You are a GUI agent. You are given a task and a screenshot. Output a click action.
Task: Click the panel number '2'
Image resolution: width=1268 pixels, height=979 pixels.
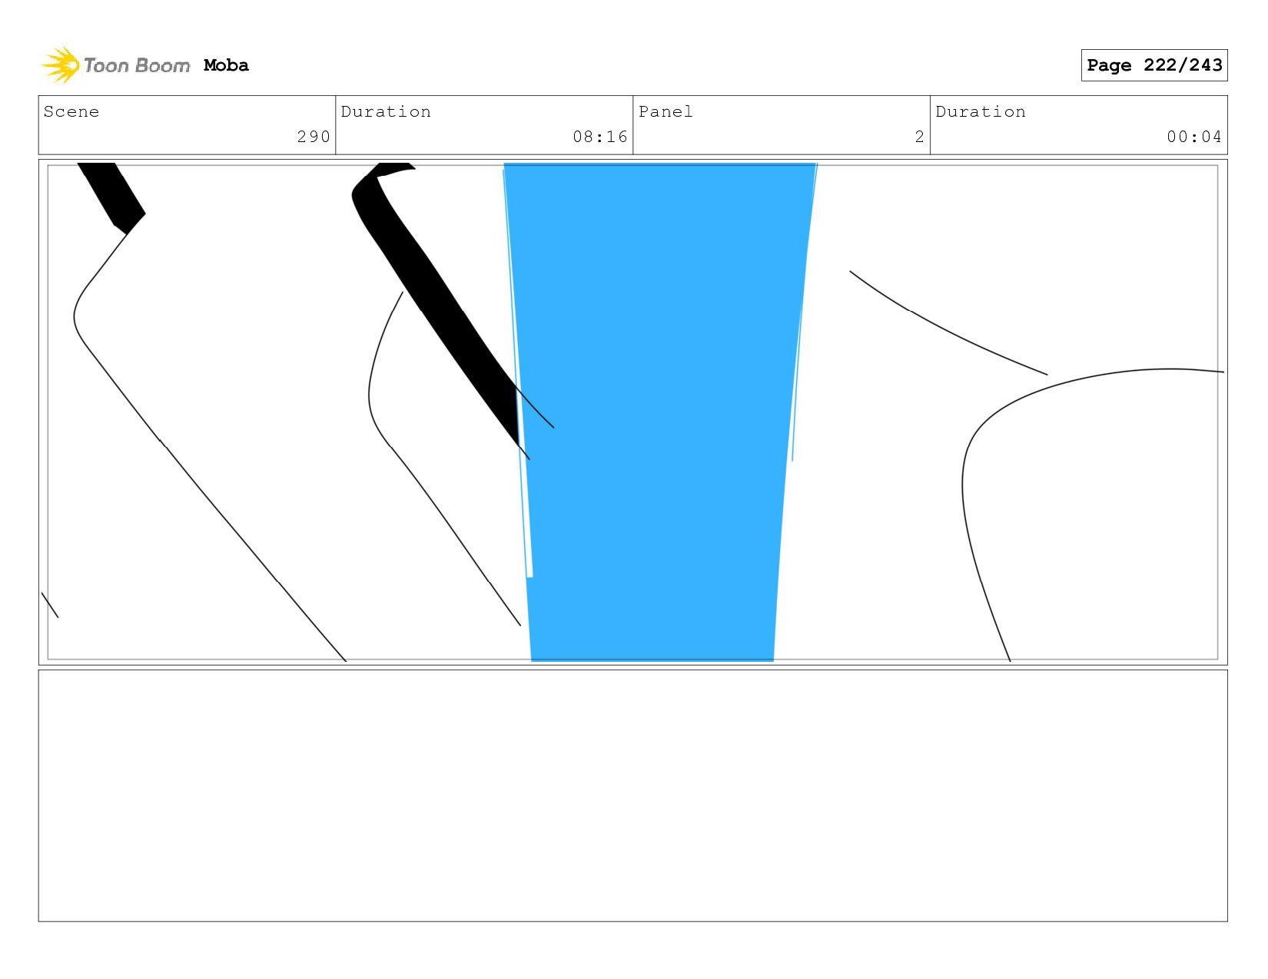pyautogui.click(x=919, y=137)
